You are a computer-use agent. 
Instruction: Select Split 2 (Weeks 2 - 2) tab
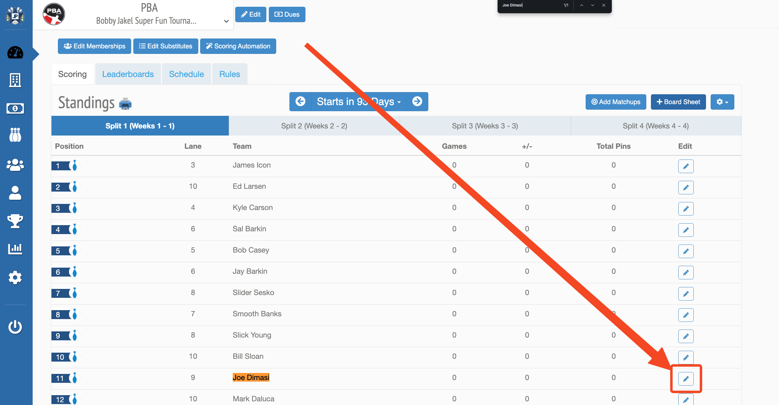click(314, 126)
